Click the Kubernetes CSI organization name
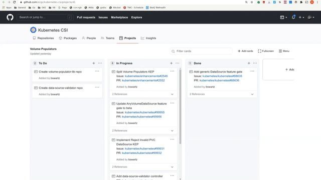321x180 pixels. pyautogui.click(x=53, y=30)
